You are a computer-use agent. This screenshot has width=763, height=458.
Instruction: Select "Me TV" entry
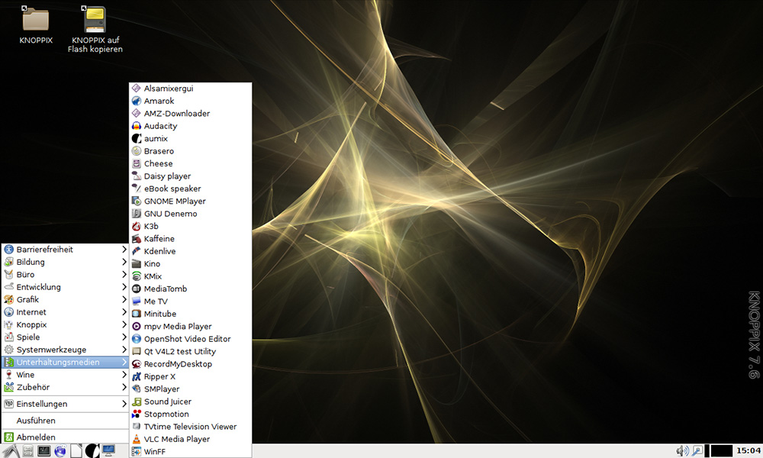pos(191,302)
